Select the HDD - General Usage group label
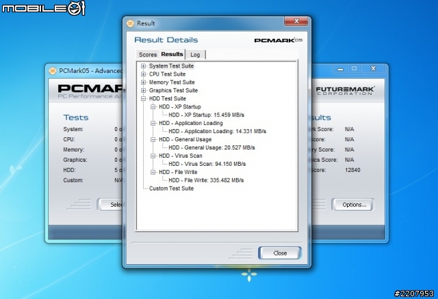This screenshot has width=438, height=299. coord(185,139)
